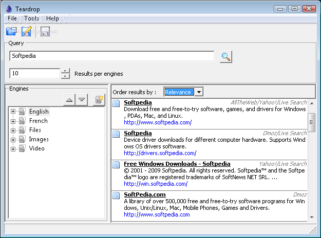Click the results count field showing 10
Image resolution: width=321 pixels, height=238 pixels.
pos(35,73)
